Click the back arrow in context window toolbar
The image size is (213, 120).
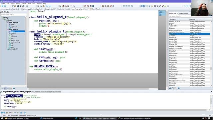click(2, 113)
